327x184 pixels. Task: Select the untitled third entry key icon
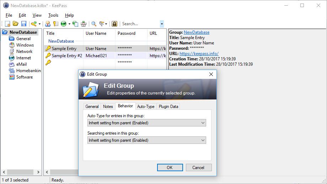point(48,62)
